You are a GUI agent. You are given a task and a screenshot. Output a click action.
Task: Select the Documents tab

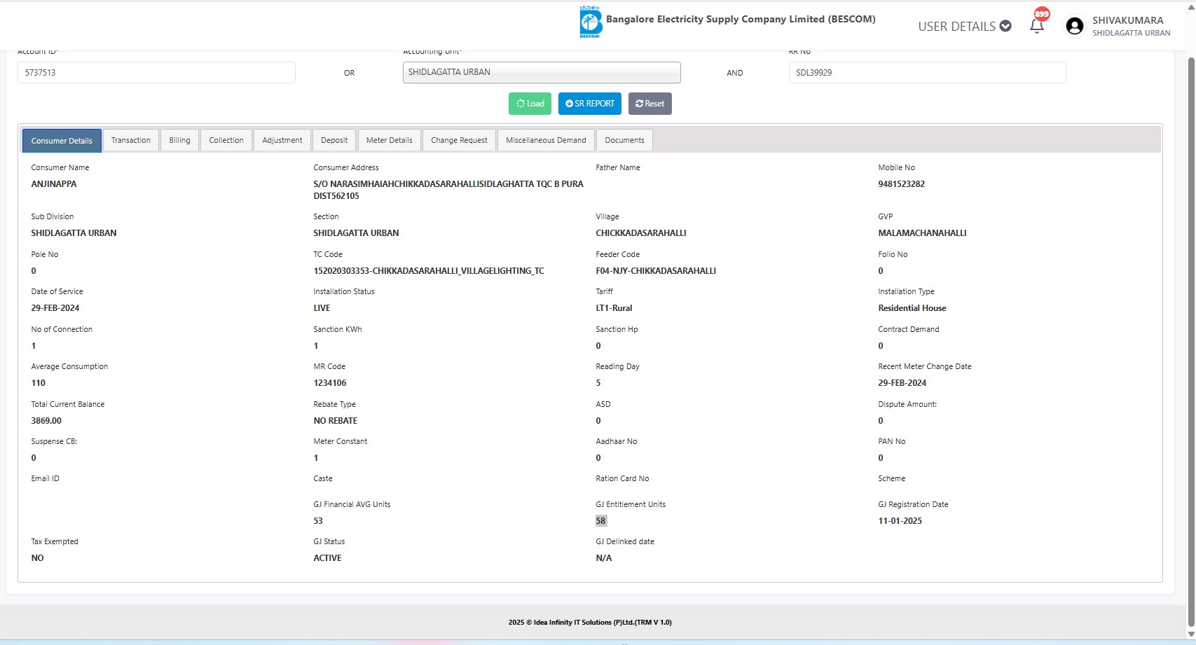(624, 140)
